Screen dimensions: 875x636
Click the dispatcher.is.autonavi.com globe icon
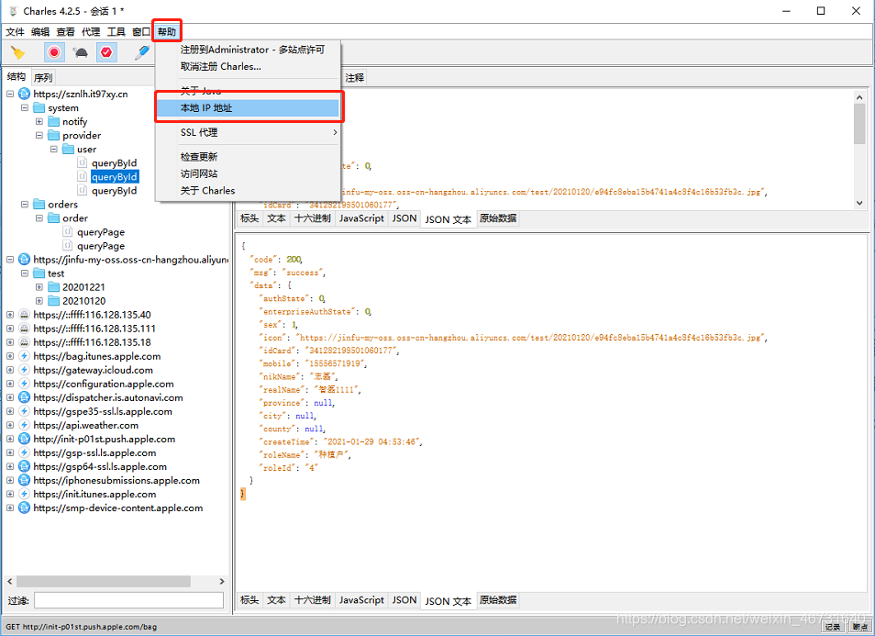(x=24, y=397)
